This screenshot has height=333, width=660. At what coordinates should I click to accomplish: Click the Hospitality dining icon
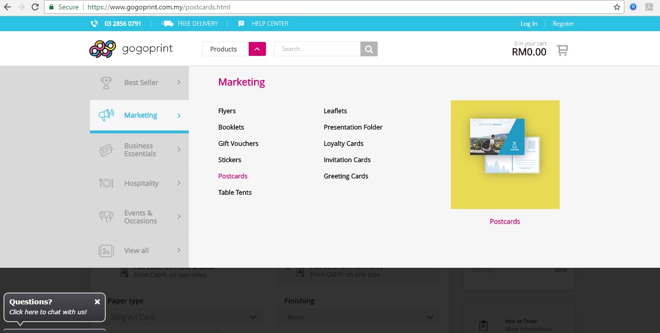105,183
